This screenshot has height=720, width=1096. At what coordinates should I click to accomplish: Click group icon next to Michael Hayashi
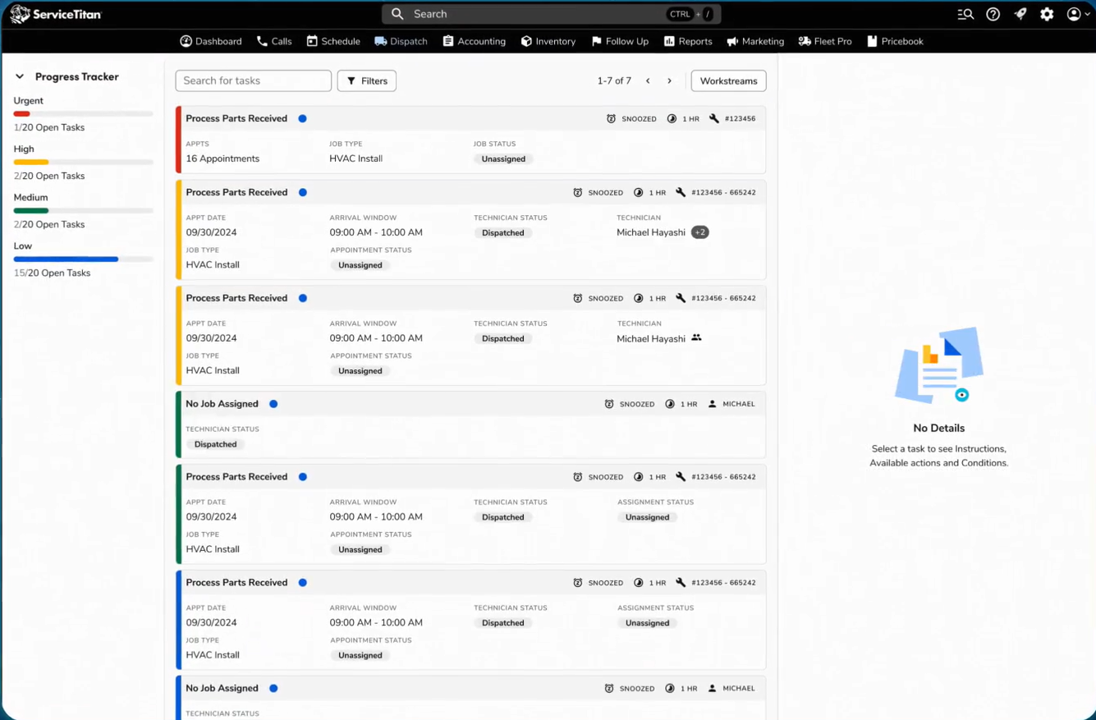coord(696,337)
